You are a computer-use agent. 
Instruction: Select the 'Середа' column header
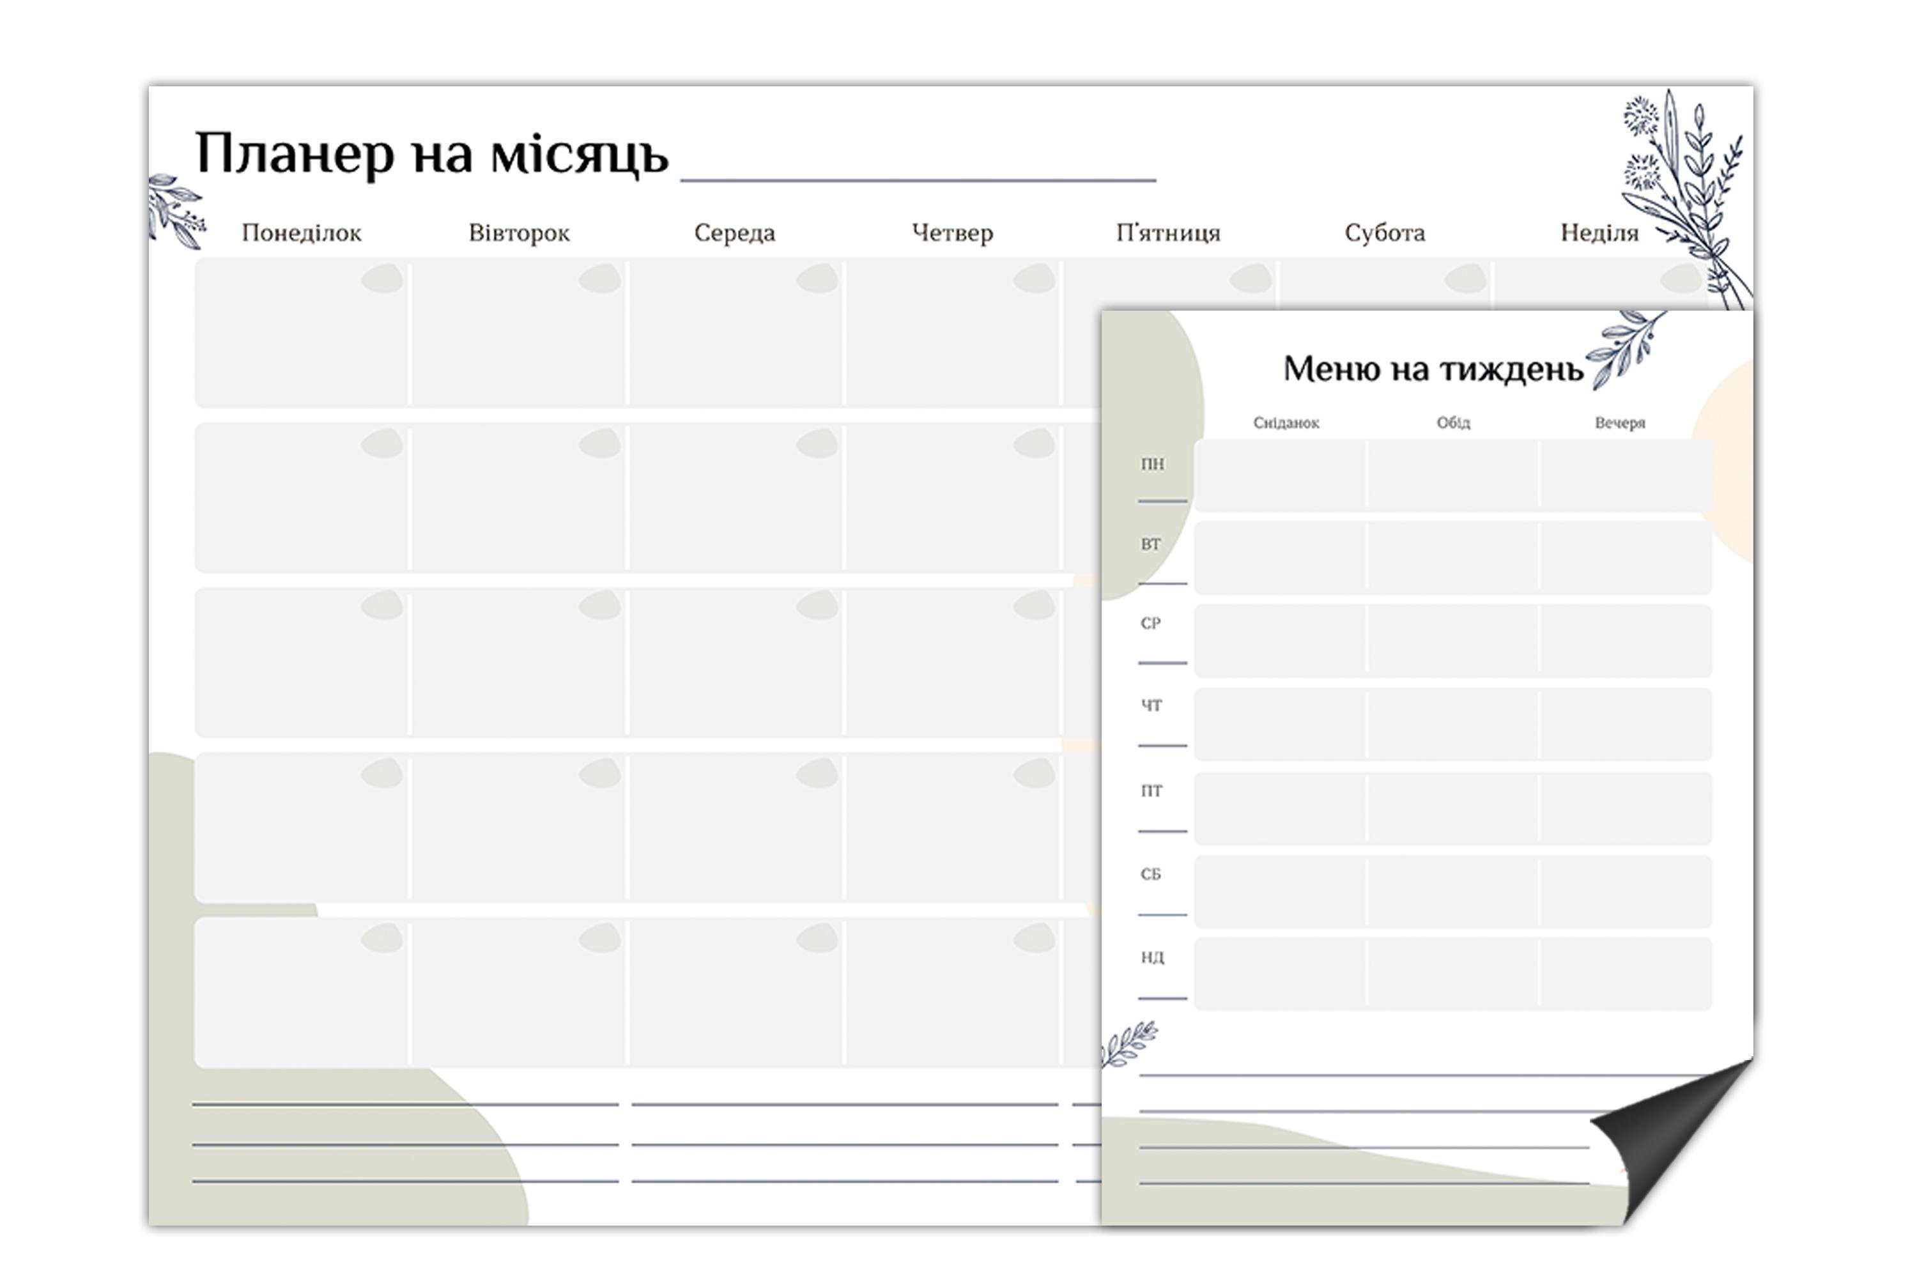(x=735, y=233)
